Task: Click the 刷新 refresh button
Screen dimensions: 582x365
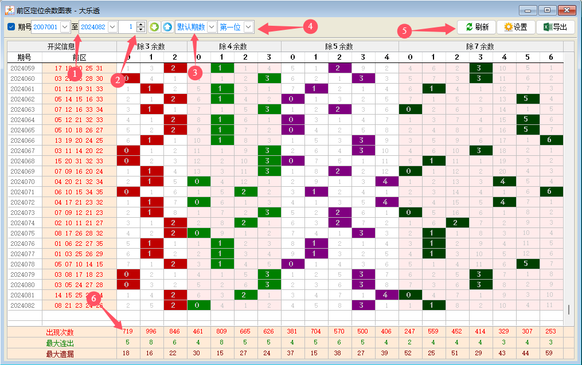Action: click(477, 27)
